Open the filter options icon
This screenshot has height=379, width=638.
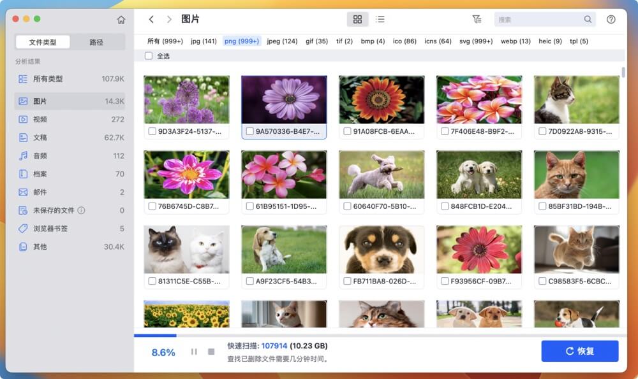477,19
